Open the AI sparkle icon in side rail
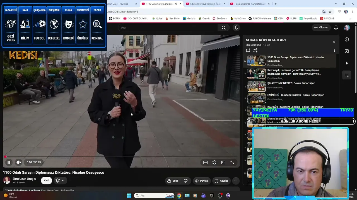357x200 pixels. coord(347,63)
